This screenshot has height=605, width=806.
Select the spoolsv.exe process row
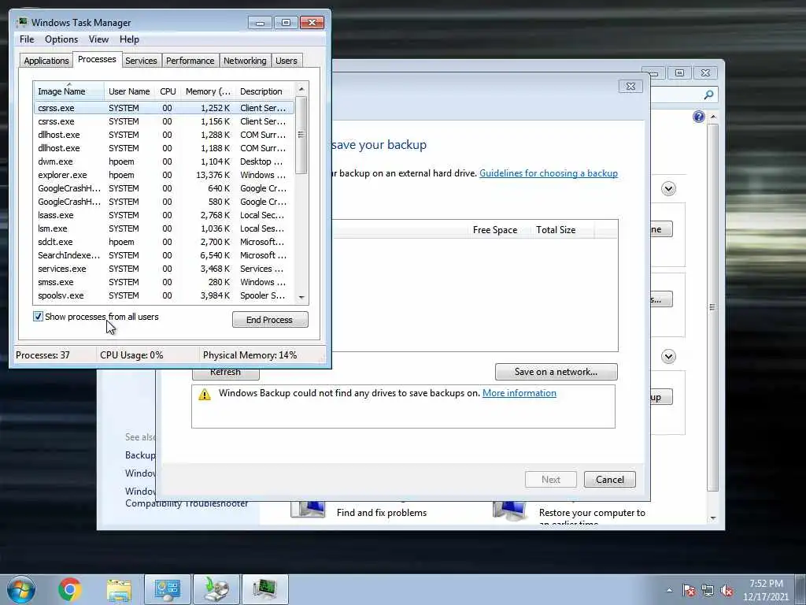[164, 295]
